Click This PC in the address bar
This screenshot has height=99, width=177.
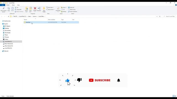coord(15,16)
